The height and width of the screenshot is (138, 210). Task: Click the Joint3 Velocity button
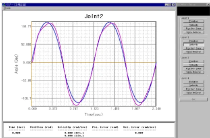(x=193, y=65)
